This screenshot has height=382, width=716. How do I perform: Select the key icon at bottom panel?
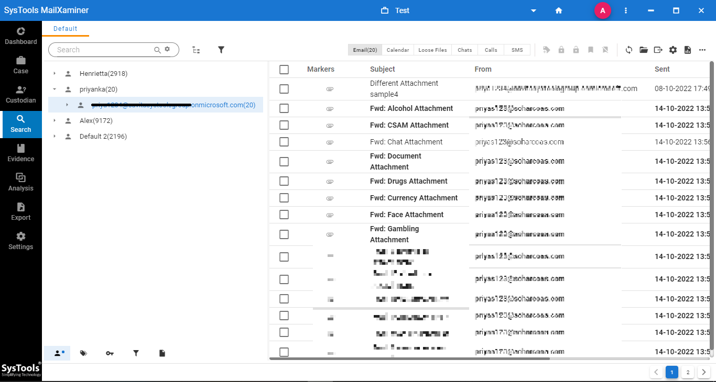click(x=110, y=353)
